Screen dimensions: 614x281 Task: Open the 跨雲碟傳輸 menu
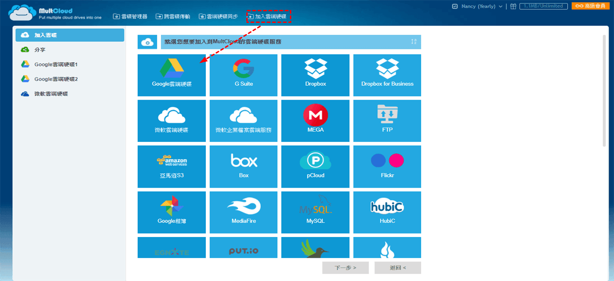tap(173, 17)
